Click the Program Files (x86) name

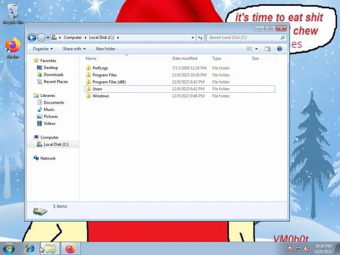[109, 82]
